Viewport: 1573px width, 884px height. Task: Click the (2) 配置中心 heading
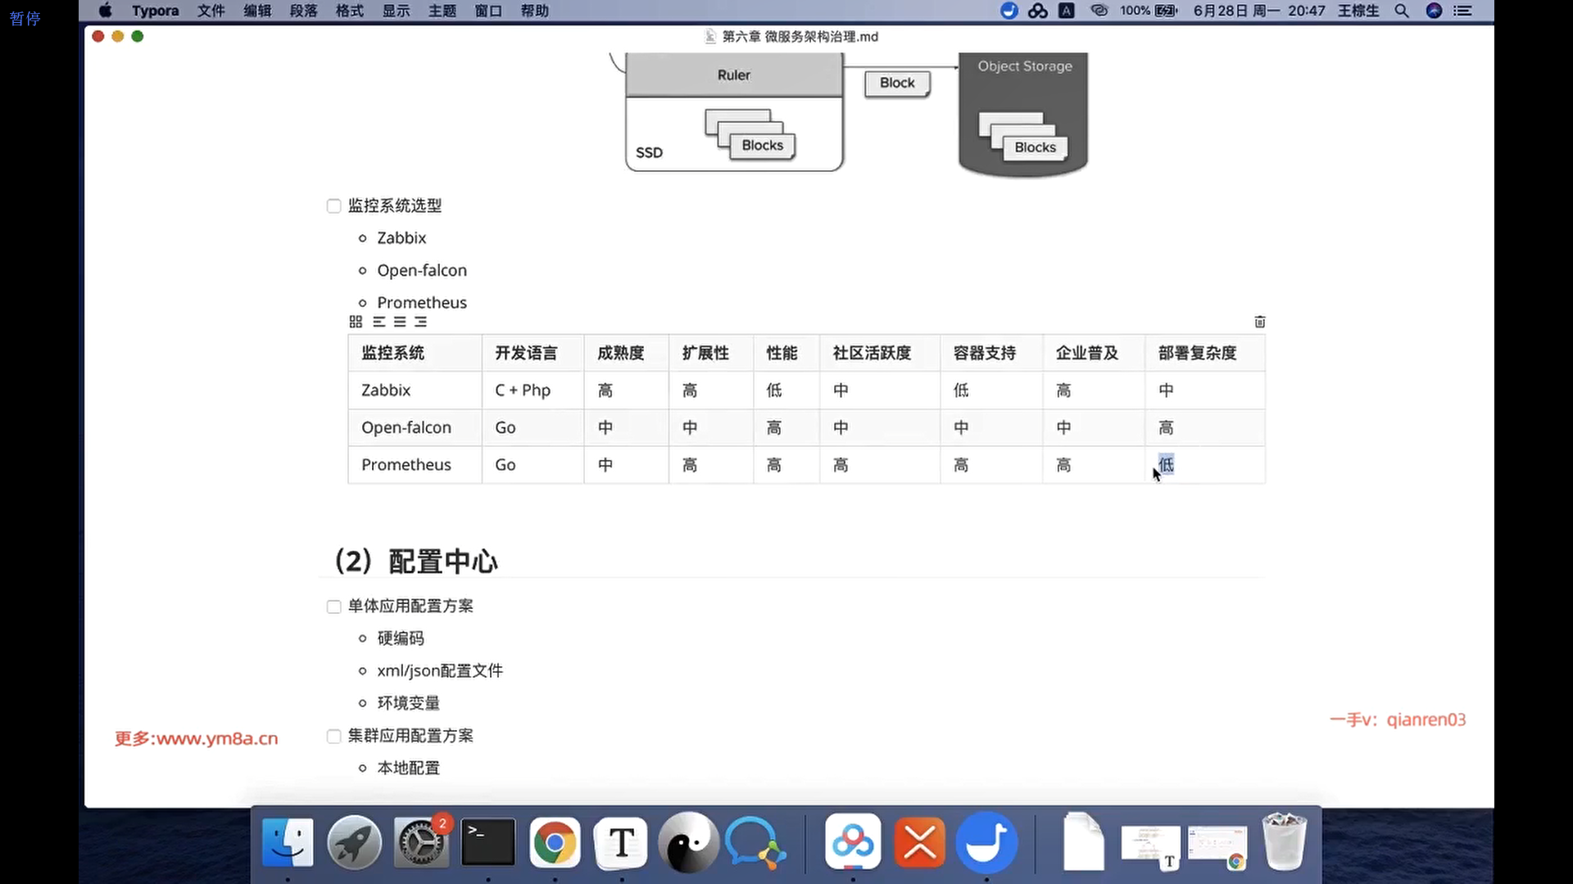(416, 562)
